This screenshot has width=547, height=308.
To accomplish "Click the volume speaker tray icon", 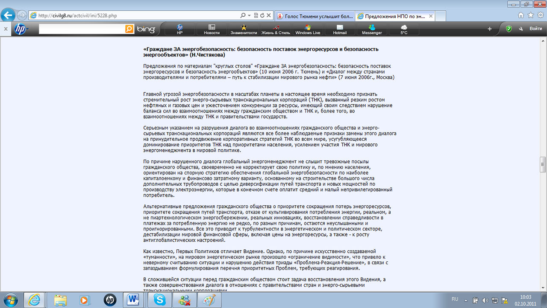I will pos(485,300).
